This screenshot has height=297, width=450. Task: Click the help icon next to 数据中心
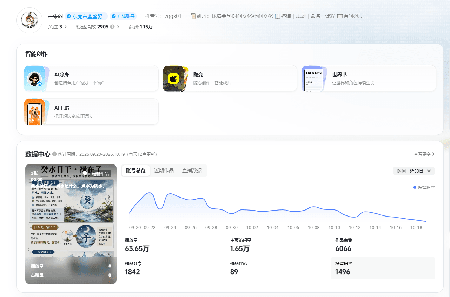tap(54, 154)
